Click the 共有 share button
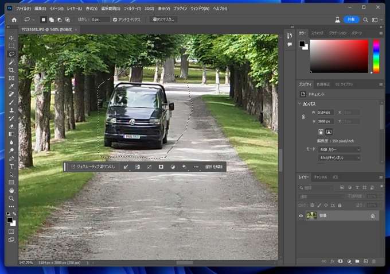This screenshot has width=390, height=274. click(x=351, y=20)
